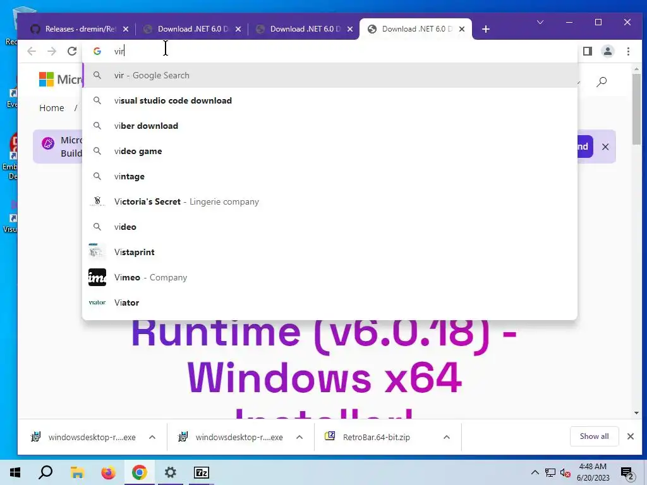
Task: Open options for RetroBar.64-bit.zip download
Action: 447,437
